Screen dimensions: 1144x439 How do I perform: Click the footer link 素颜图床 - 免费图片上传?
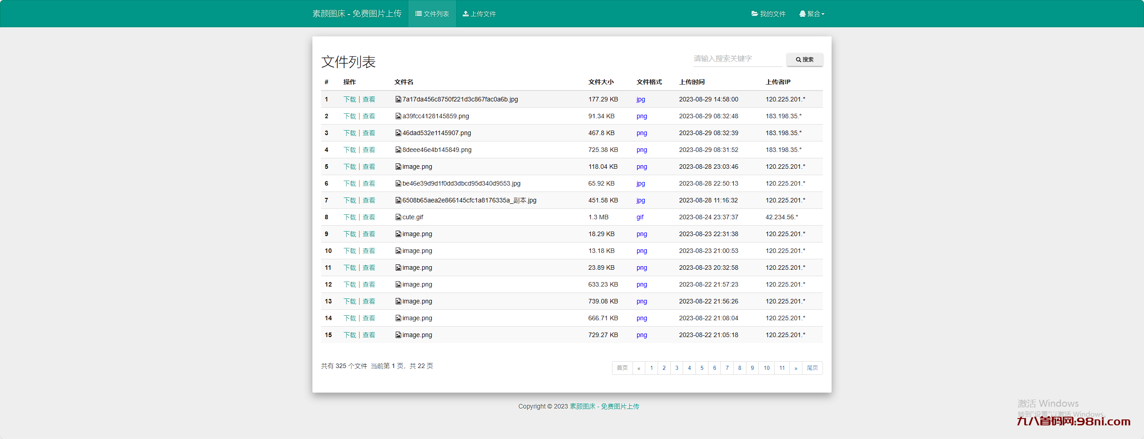point(604,406)
